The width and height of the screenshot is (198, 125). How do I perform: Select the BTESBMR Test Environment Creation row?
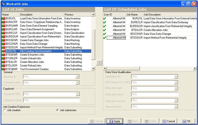tap(46, 69)
